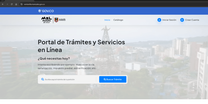This screenshot has height=104, width=208.
Task: Click the '¿Qué necesitas hoy?' subtitle
Action: [54, 59]
